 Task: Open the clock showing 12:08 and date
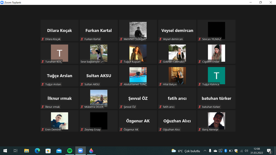[257, 151]
